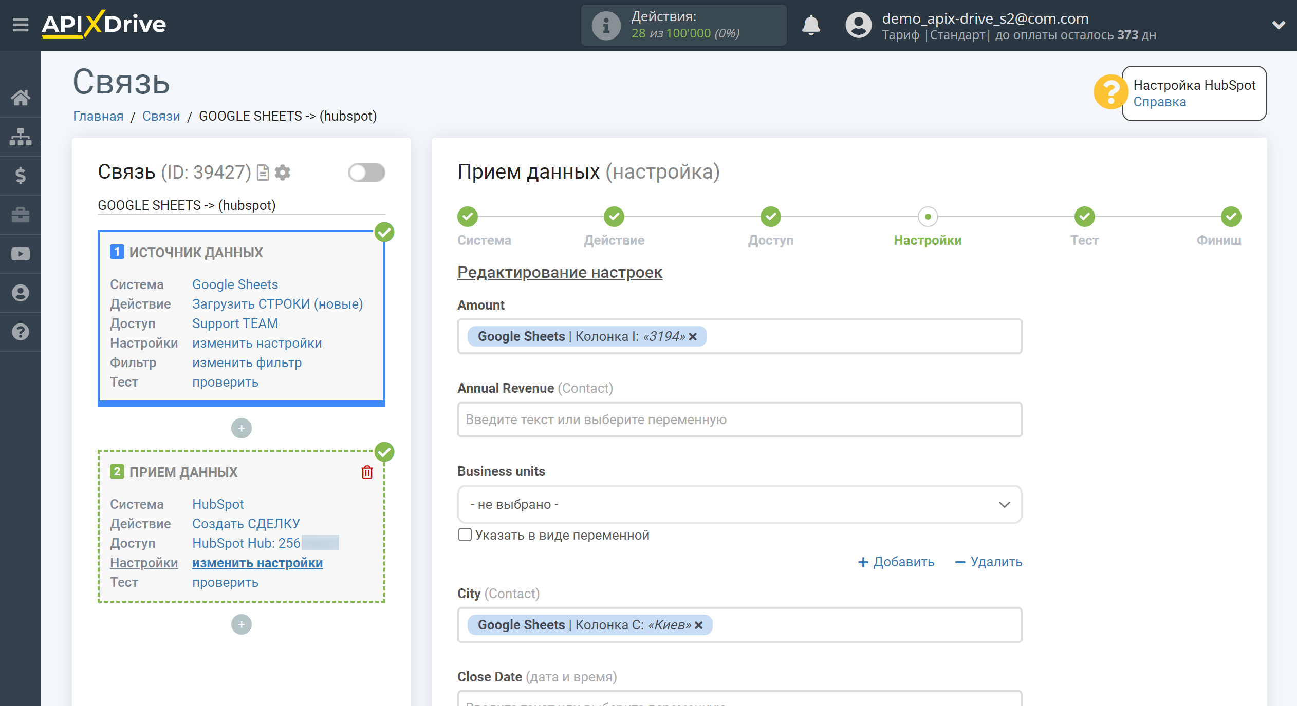1297x706 pixels.
Task: Click the account email text
Action: (985, 18)
